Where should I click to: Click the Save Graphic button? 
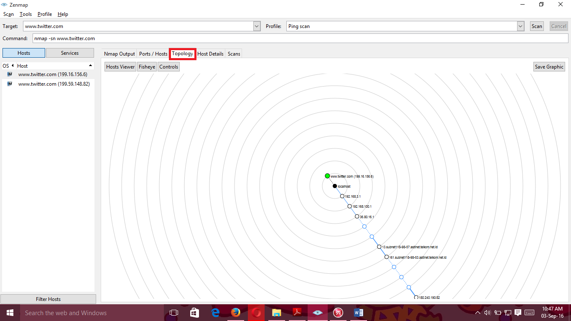coord(549,66)
